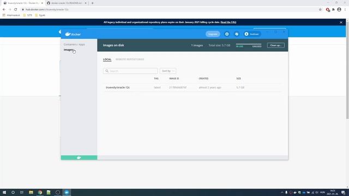Screen dimensions: 349x196
Task: Open Docker Desktop settings gear icon
Action: 227,34
